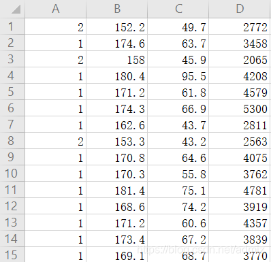
Task: Click cell containing 67.2
Action: [178, 239]
